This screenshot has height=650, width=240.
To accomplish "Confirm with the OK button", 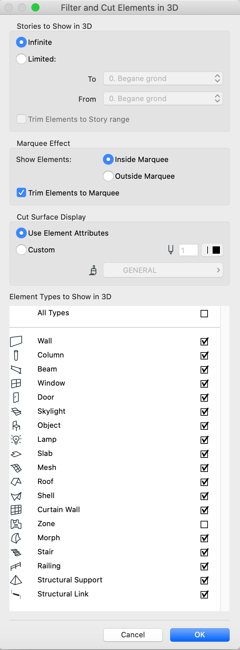I will 200,635.
